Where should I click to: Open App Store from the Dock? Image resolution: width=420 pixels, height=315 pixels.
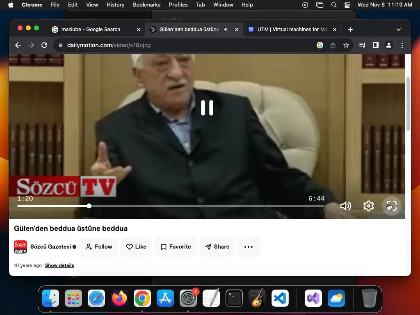coord(165,298)
